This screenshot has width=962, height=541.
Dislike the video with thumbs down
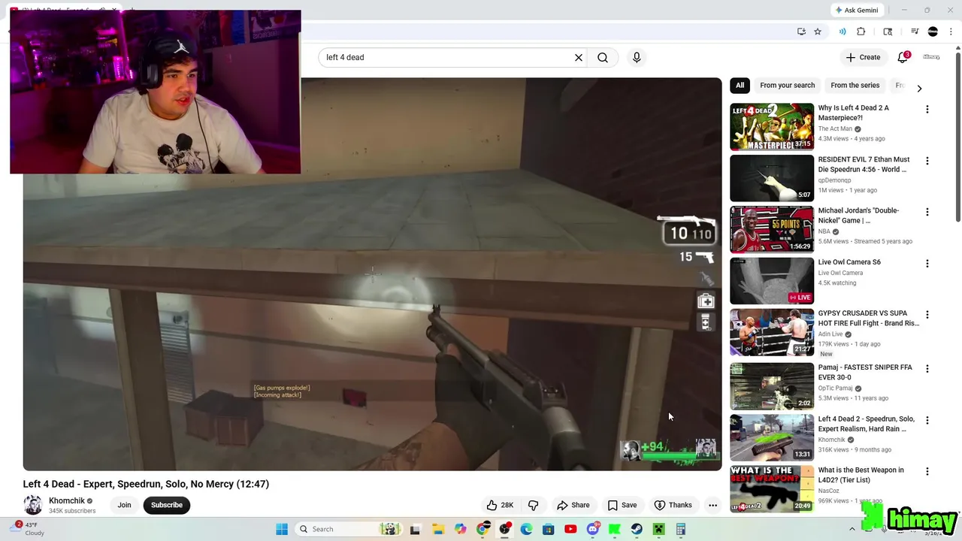pos(533,505)
